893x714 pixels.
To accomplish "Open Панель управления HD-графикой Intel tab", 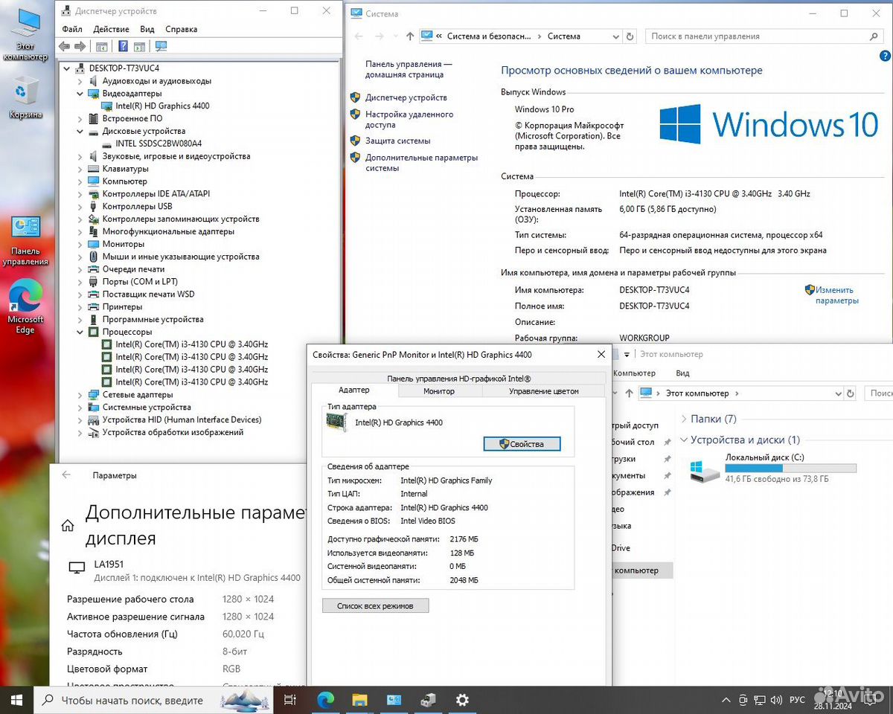I will tap(458, 377).
